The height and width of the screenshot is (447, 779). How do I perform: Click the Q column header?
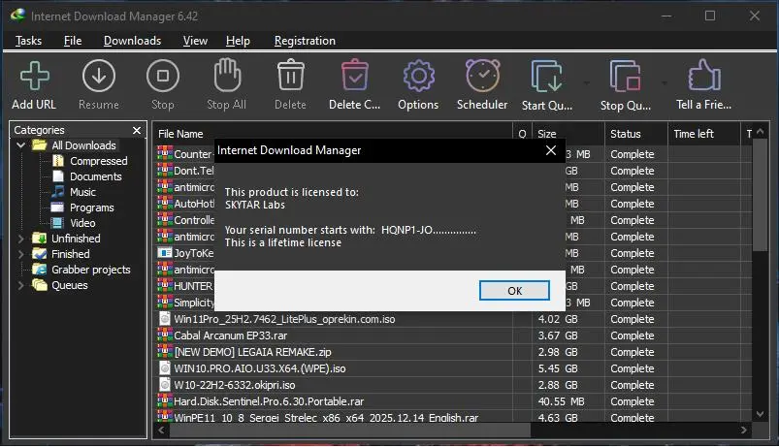pyautogui.click(x=523, y=134)
